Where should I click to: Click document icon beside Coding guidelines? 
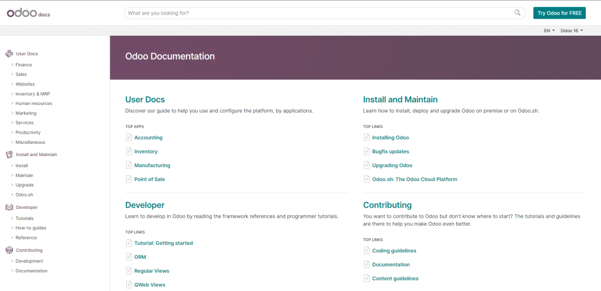(x=367, y=251)
